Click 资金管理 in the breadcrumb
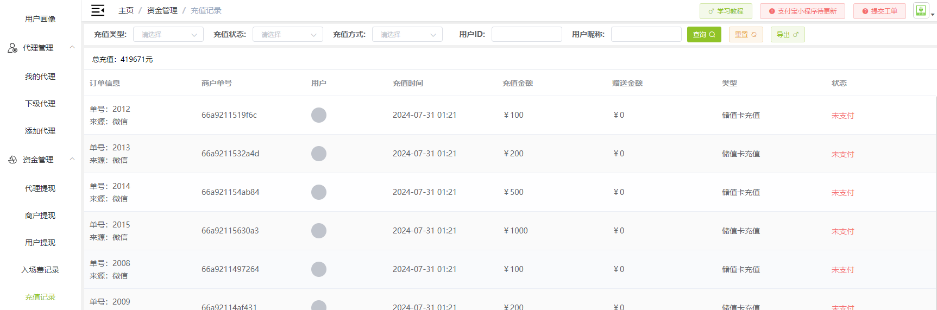The height and width of the screenshot is (310, 937). point(162,10)
